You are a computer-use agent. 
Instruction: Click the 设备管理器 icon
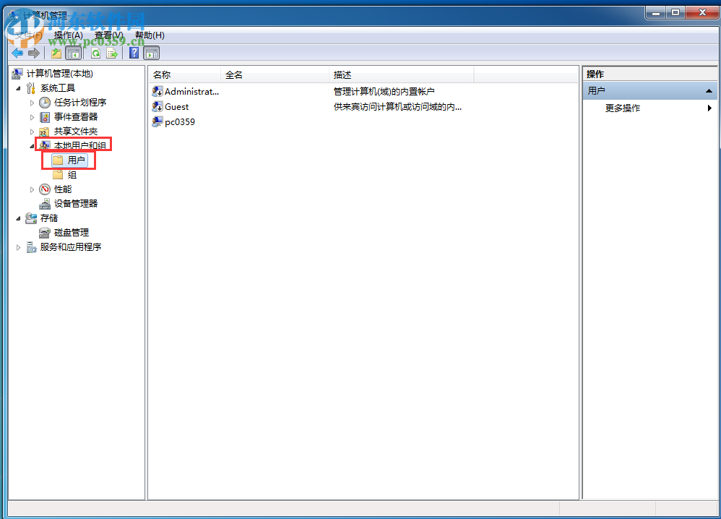point(45,204)
